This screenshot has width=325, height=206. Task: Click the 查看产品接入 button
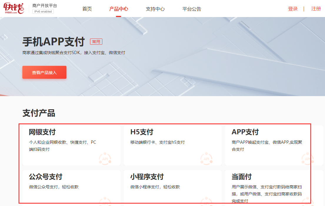tap(44, 72)
